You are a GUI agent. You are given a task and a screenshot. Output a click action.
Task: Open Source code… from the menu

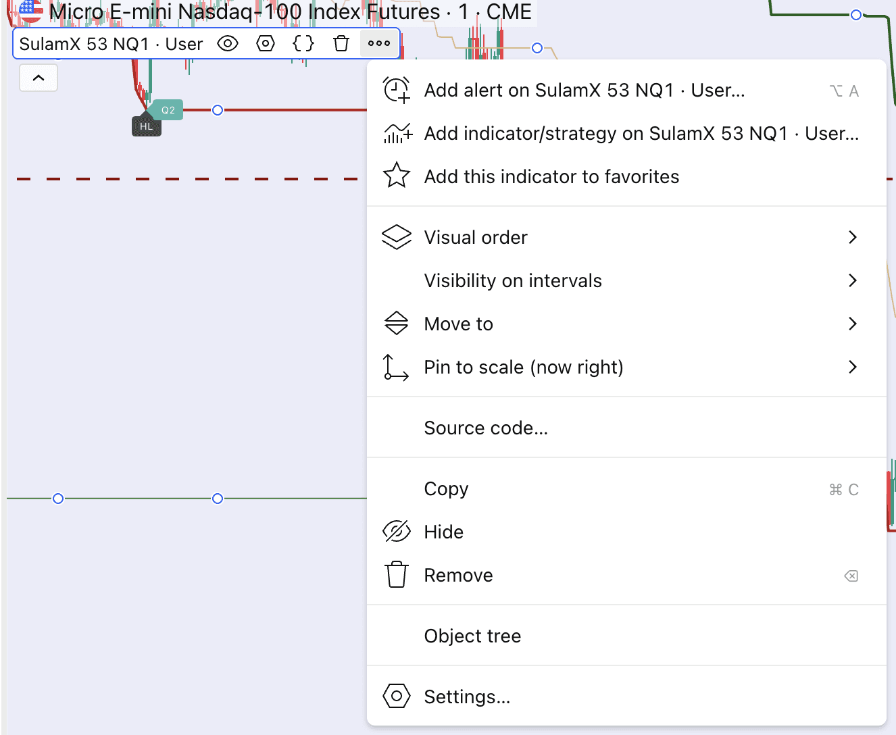coord(626,428)
